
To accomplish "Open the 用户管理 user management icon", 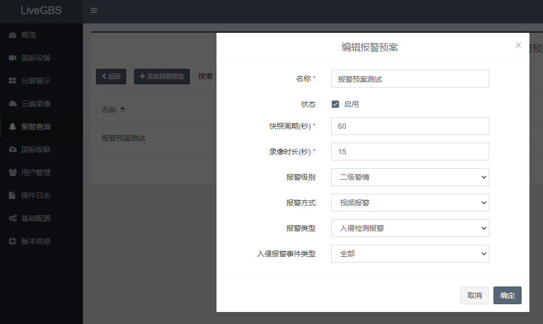I will (11, 172).
